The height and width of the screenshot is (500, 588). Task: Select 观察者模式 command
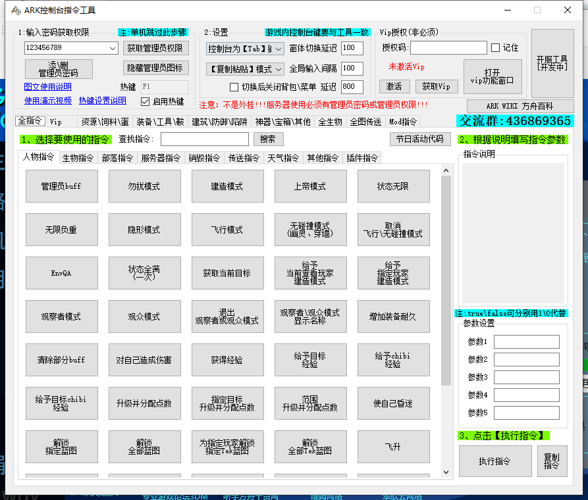pos(61,316)
